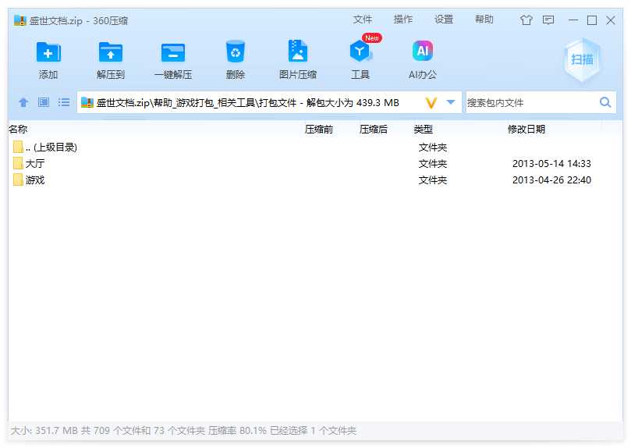
Task: Sort by 压缩后 column header
Action: 374,130
